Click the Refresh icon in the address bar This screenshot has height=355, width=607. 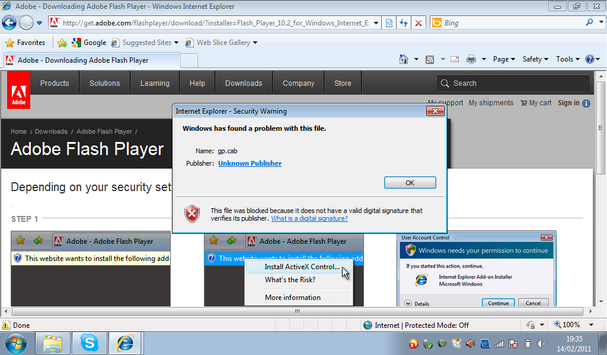pyautogui.click(x=404, y=23)
